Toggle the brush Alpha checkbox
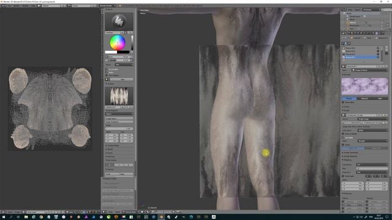This screenshot has width=392, height=220. (107, 72)
